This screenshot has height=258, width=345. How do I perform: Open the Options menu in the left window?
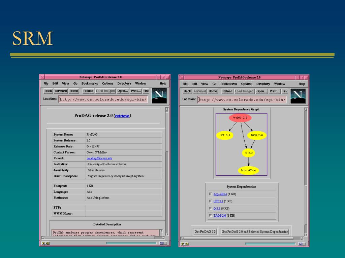107,83
